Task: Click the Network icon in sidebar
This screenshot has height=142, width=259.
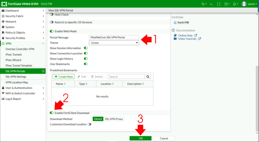Action: coord(3,22)
